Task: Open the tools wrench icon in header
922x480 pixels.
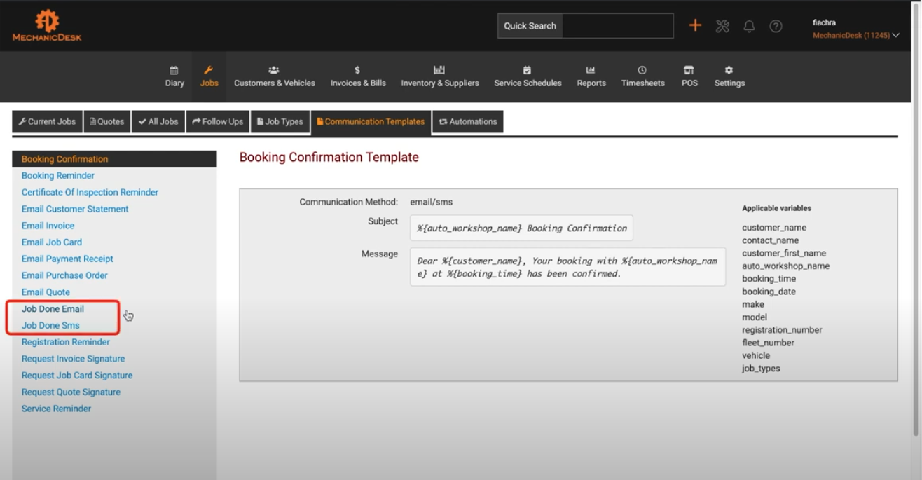Action: (x=722, y=26)
